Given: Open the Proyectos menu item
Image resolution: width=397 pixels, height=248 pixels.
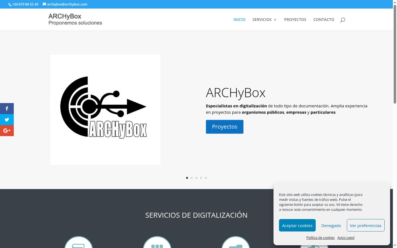Looking at the screenshot, I should 295,20.
